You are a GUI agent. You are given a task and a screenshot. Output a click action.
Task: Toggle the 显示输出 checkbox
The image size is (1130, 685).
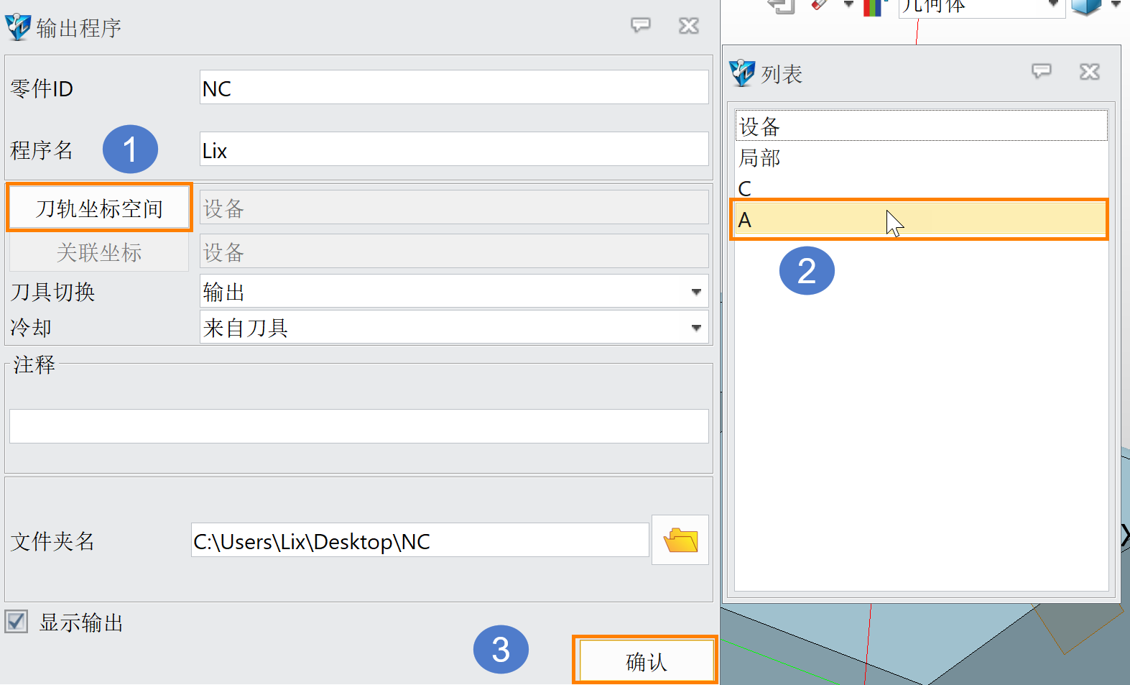17,622
